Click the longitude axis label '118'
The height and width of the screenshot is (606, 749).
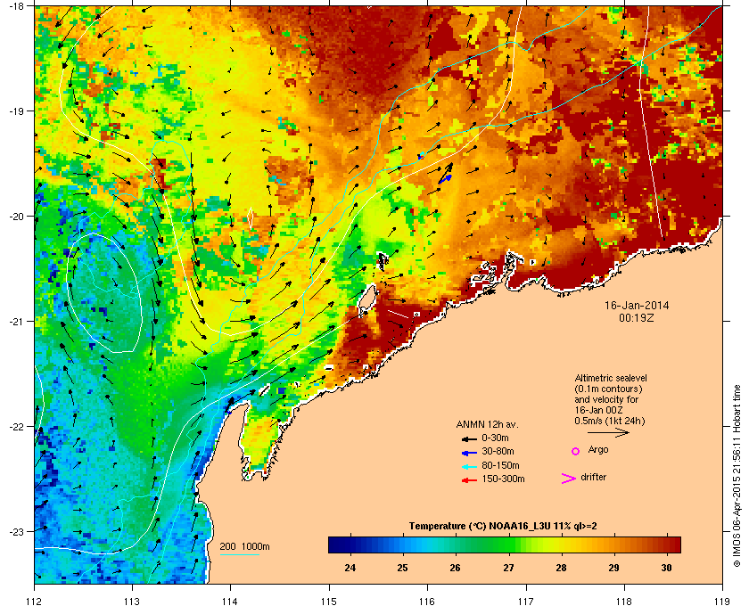pos(624,602)
